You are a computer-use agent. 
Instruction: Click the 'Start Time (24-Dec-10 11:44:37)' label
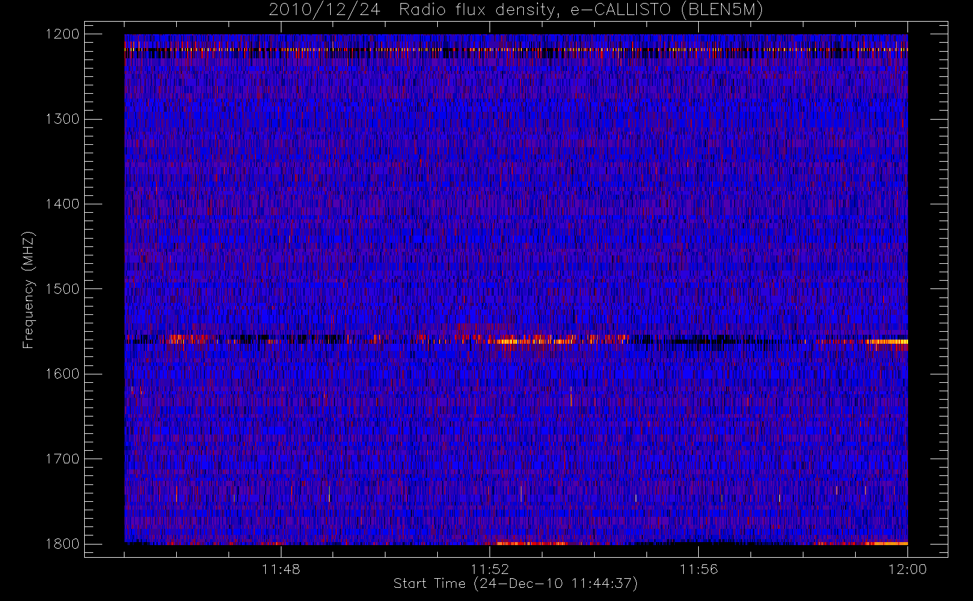pyautogui.click(x=515, y=584)
